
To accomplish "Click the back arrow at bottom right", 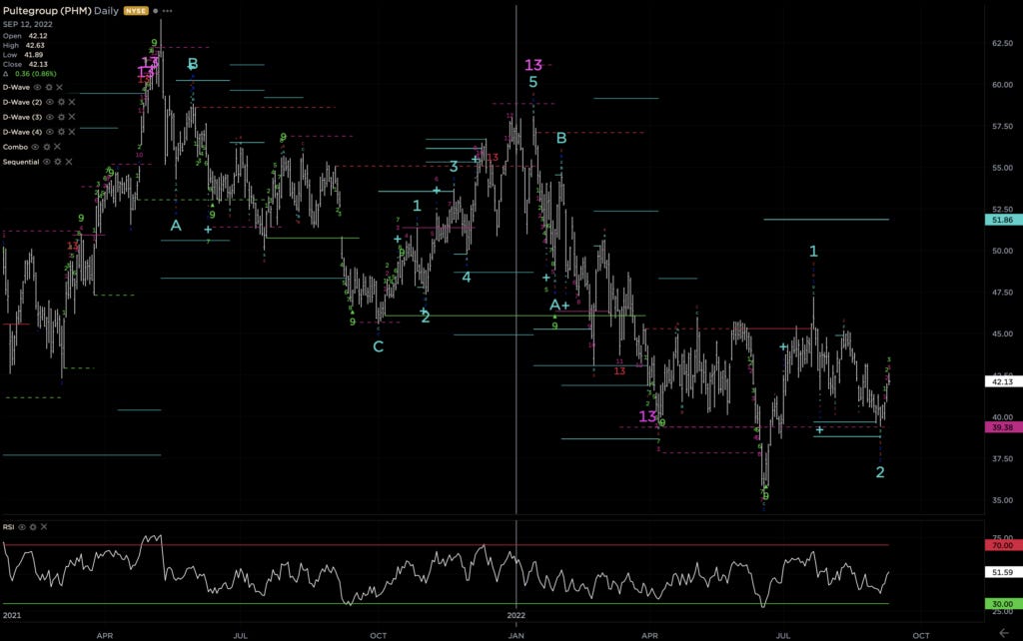I will tap(1003, 633).
